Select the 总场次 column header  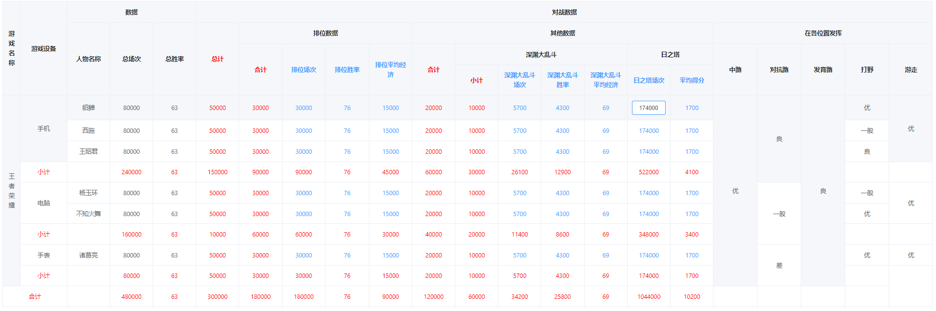(131, 59)
